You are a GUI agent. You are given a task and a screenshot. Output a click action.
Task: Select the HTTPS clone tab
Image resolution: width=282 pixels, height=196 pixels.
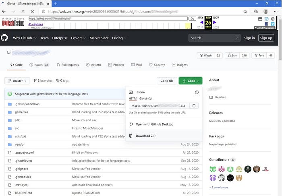pos(133,99)
